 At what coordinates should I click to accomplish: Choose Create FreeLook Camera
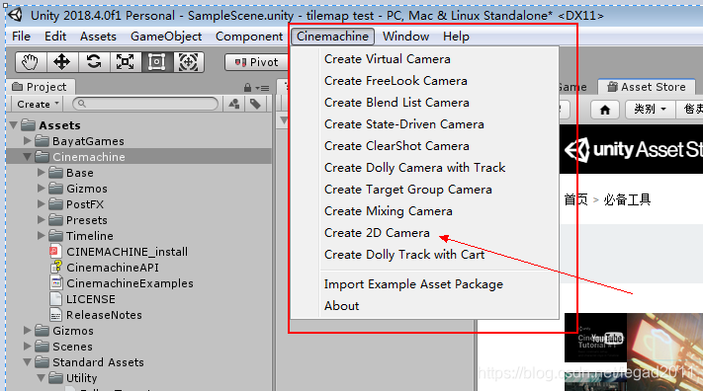coord(395,81)
